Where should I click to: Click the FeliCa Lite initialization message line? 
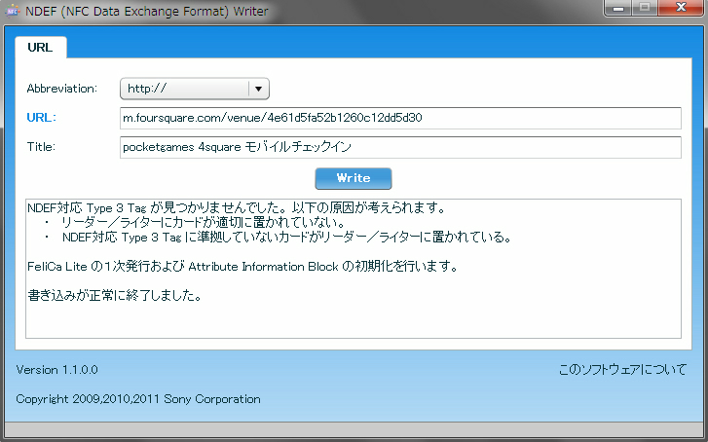[242, 267]
